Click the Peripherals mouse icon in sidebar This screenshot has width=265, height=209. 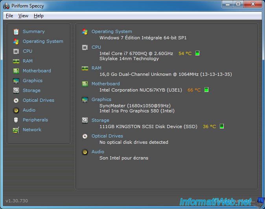click(x=16, y=120)
